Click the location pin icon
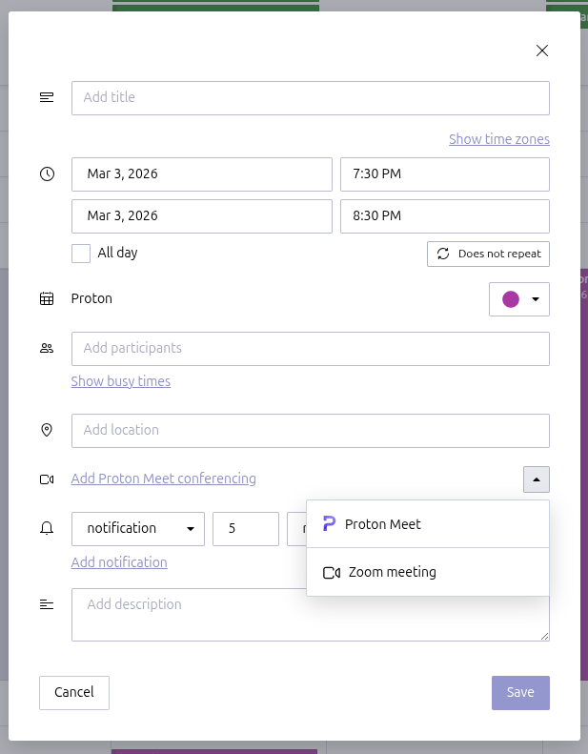The width and height of the screenshot is (588, 754). (47, 431)
